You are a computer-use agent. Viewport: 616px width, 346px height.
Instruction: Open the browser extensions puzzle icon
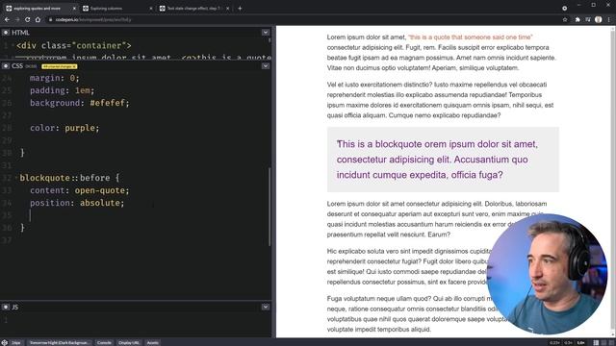[x=577, y=19]
